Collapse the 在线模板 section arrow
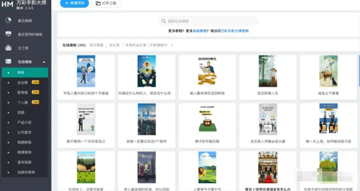 44,62
